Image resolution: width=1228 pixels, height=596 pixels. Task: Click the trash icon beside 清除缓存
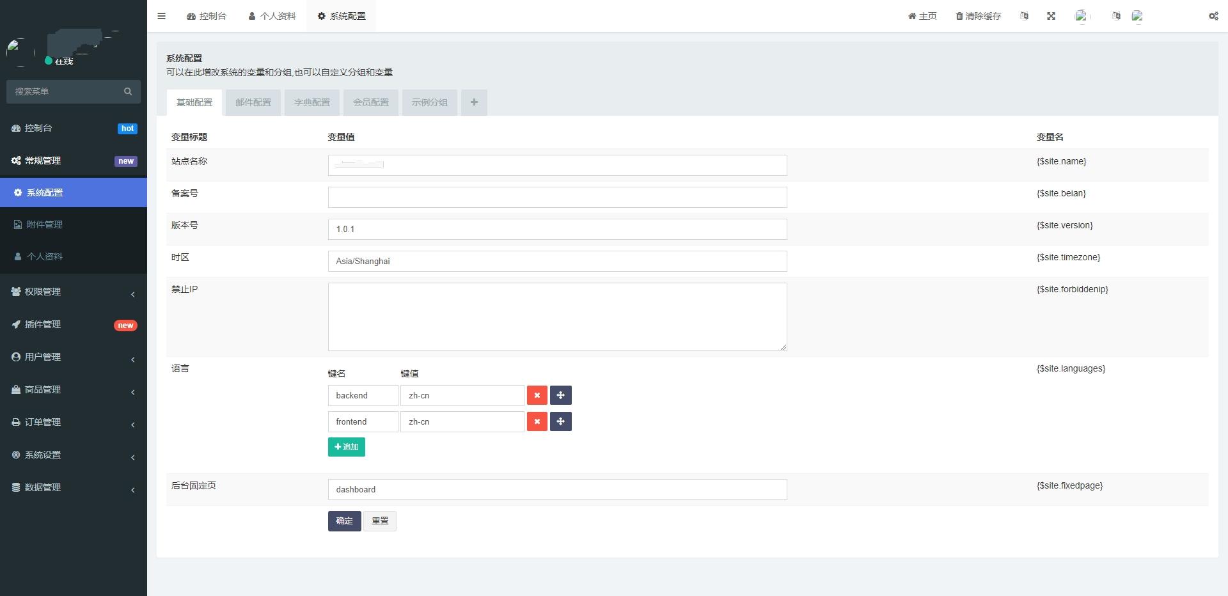coord(959,16)
